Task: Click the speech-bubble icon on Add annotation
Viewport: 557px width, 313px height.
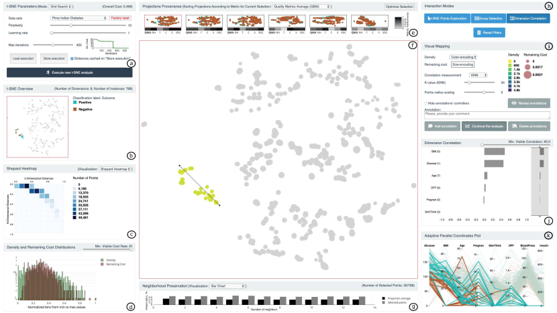Action: pos(429,125)
